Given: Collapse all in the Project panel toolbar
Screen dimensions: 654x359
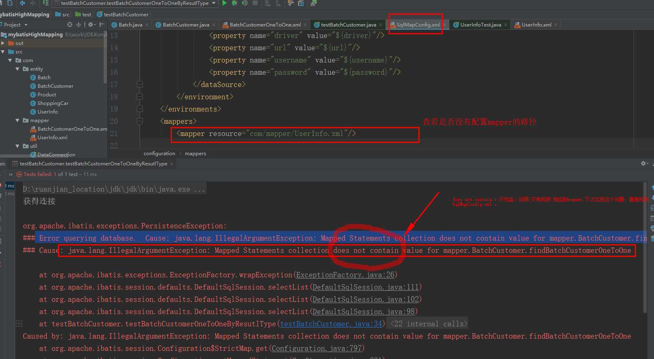Looking at the screenshot, I should 78,25.
